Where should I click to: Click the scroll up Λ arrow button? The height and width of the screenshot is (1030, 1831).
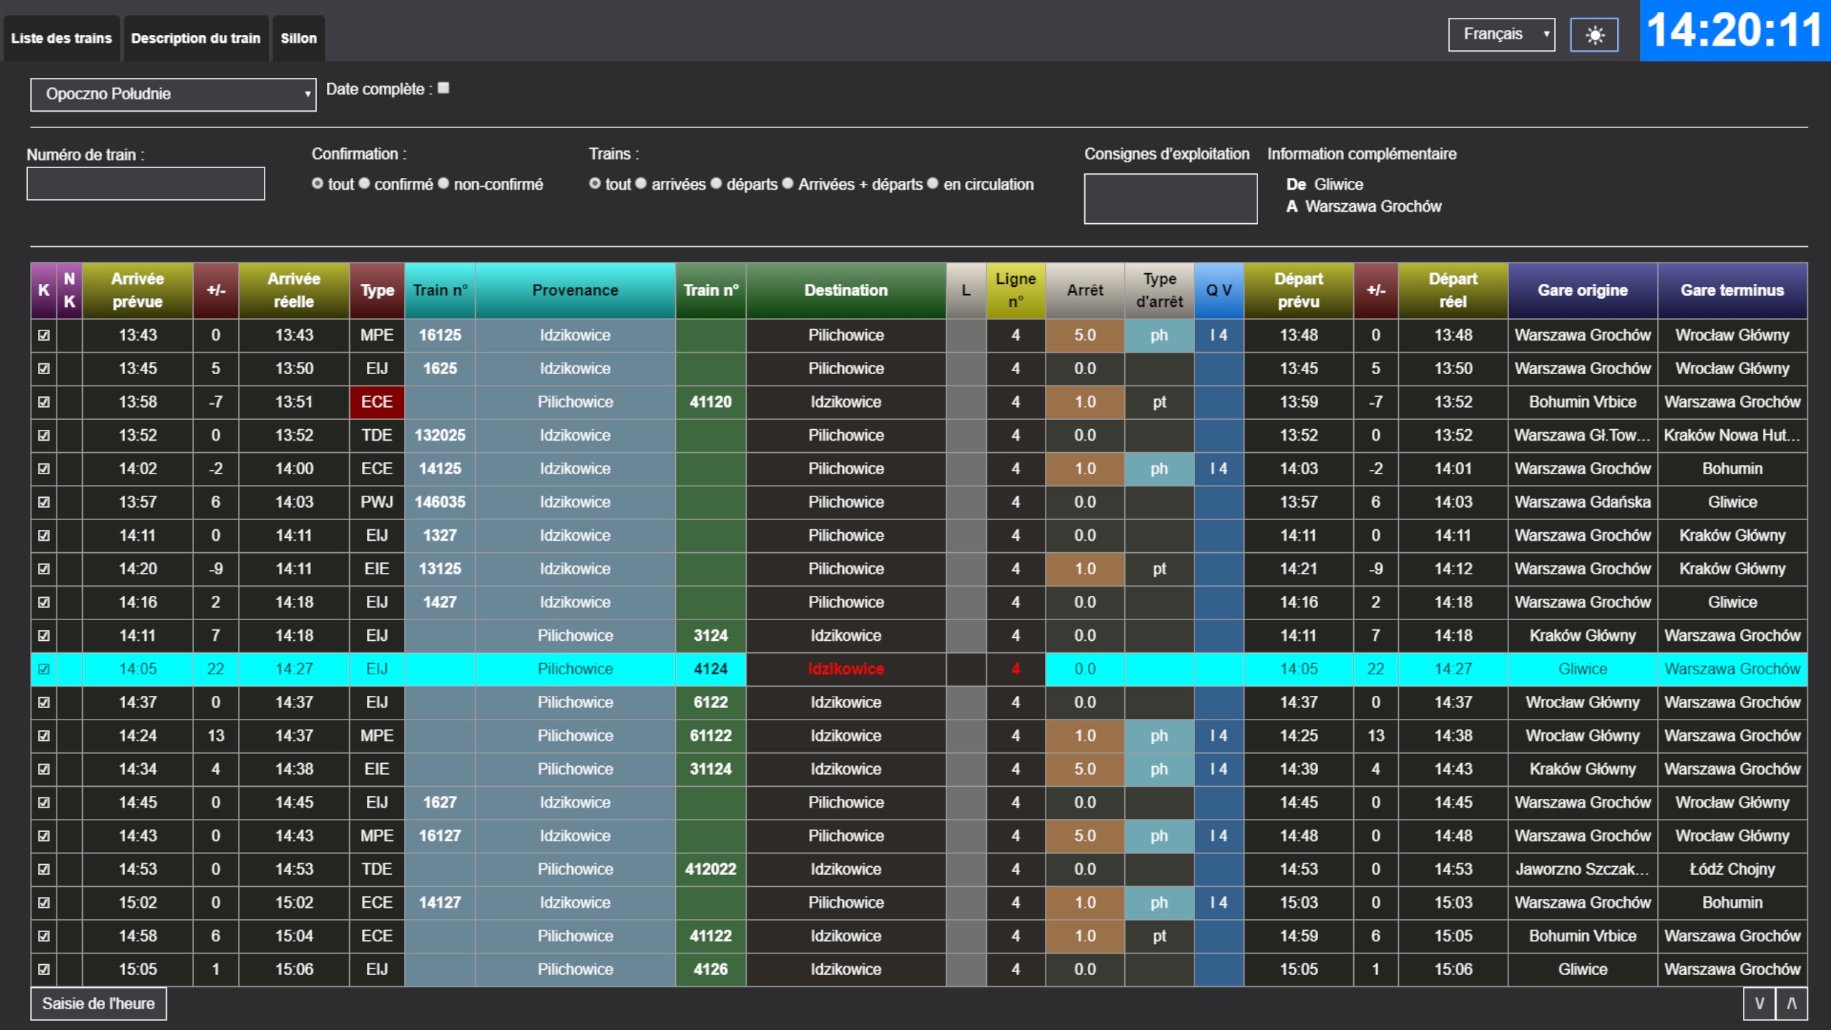(x=1791, y=1004)
